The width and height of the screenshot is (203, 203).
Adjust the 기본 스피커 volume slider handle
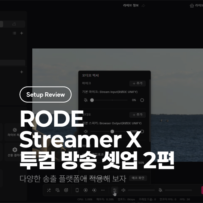click(x=112, y=131)
